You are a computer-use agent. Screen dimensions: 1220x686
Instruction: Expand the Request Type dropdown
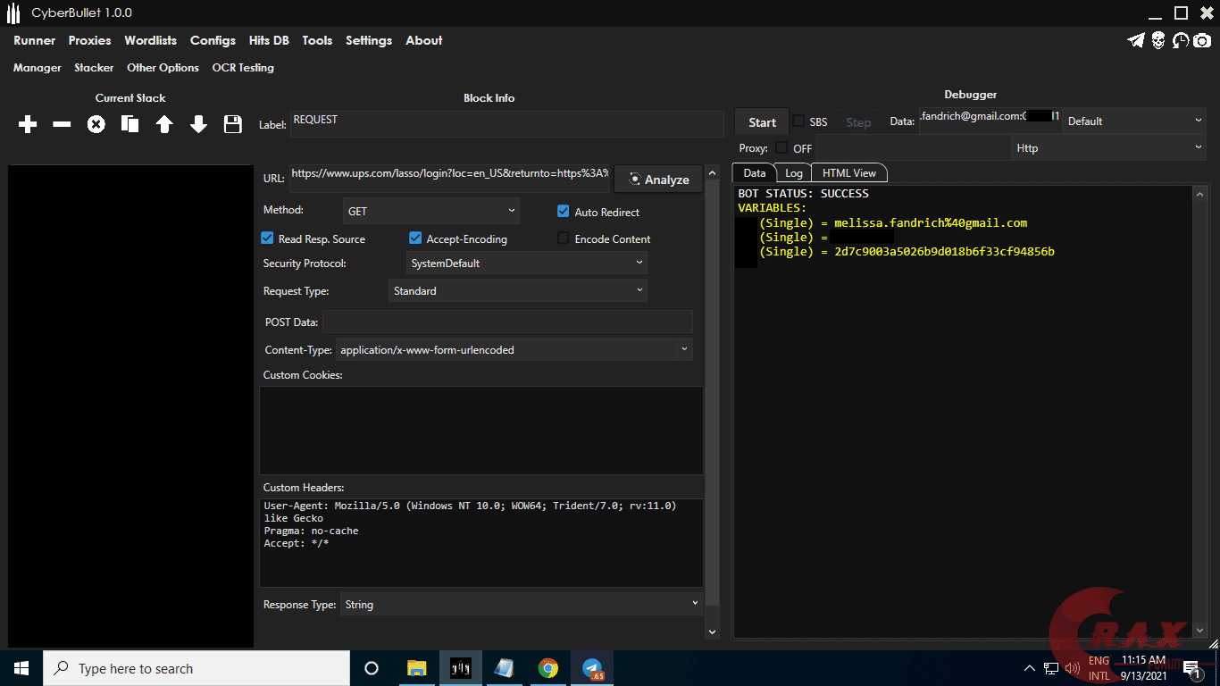[518, 290]
